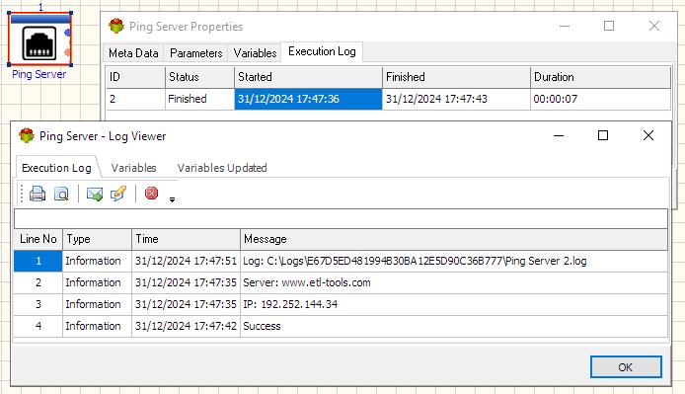Click the Type column header in log grid
Screen dimensions: 685x394
click(x=97, y=239)
